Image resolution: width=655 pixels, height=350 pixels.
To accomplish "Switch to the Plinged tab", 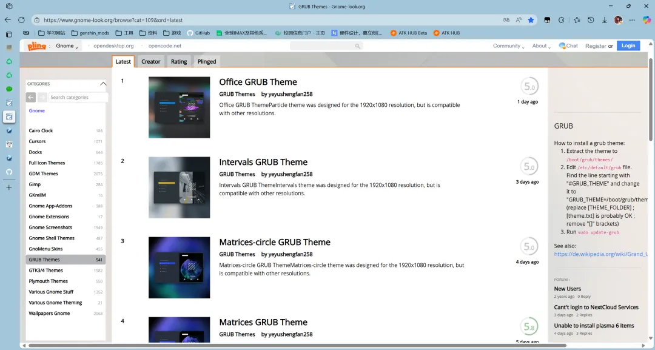I will [x=207, y=61].
